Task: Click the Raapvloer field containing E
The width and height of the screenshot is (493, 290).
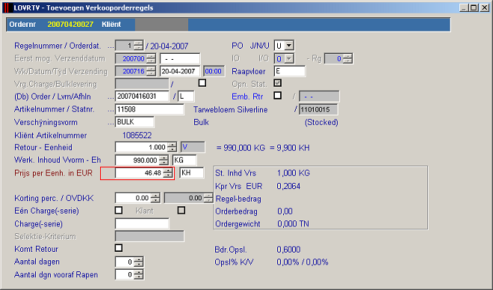Action: [x=290, y=72]
